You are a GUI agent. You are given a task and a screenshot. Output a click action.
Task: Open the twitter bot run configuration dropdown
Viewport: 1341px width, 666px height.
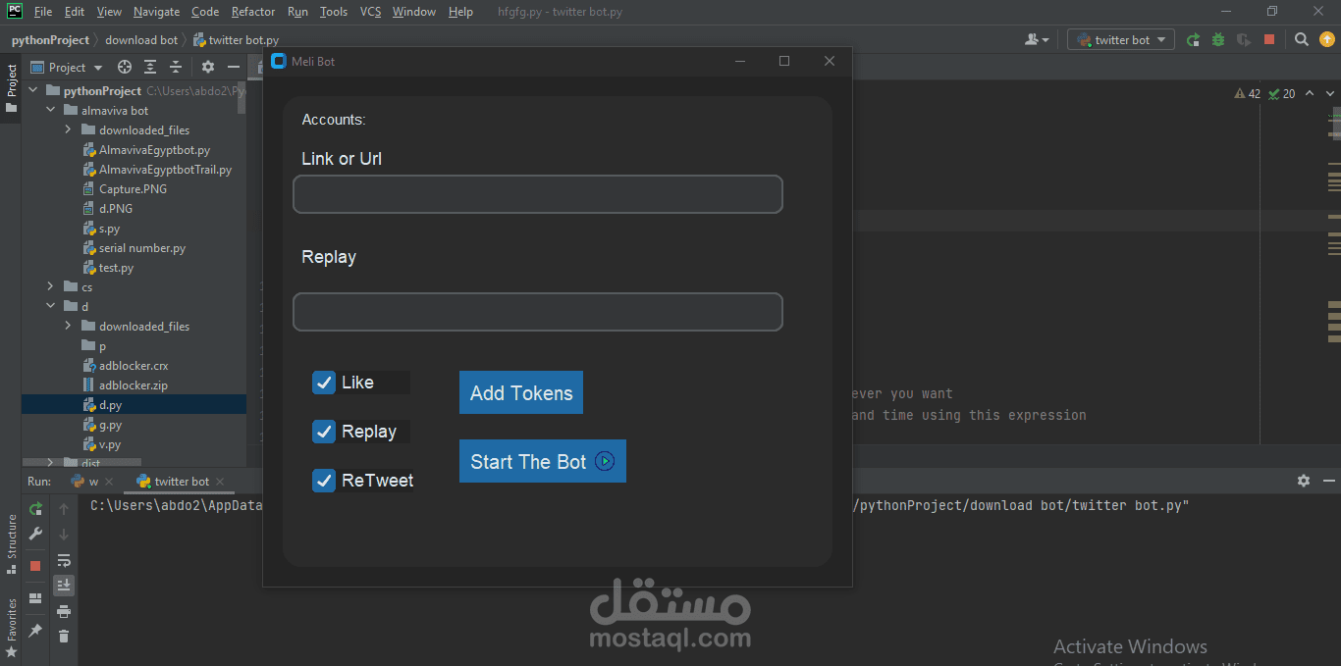pos(1121,40)
